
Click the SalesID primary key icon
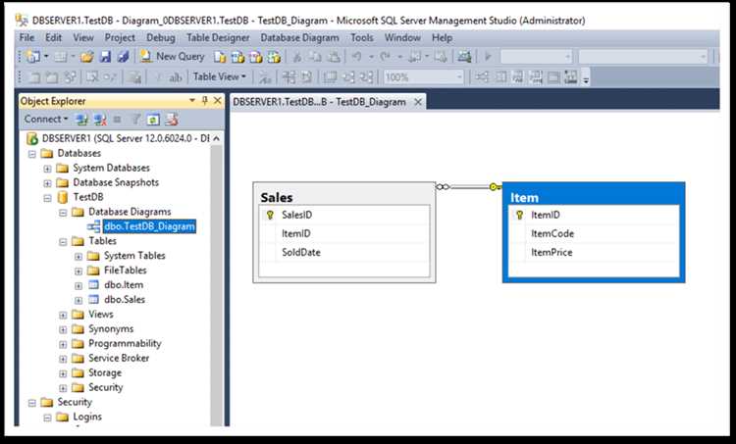coord(270,216)
